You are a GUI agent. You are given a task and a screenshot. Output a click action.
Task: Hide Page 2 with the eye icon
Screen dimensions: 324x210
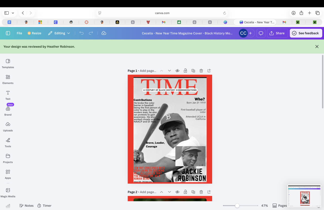click(x=177, y=192)
